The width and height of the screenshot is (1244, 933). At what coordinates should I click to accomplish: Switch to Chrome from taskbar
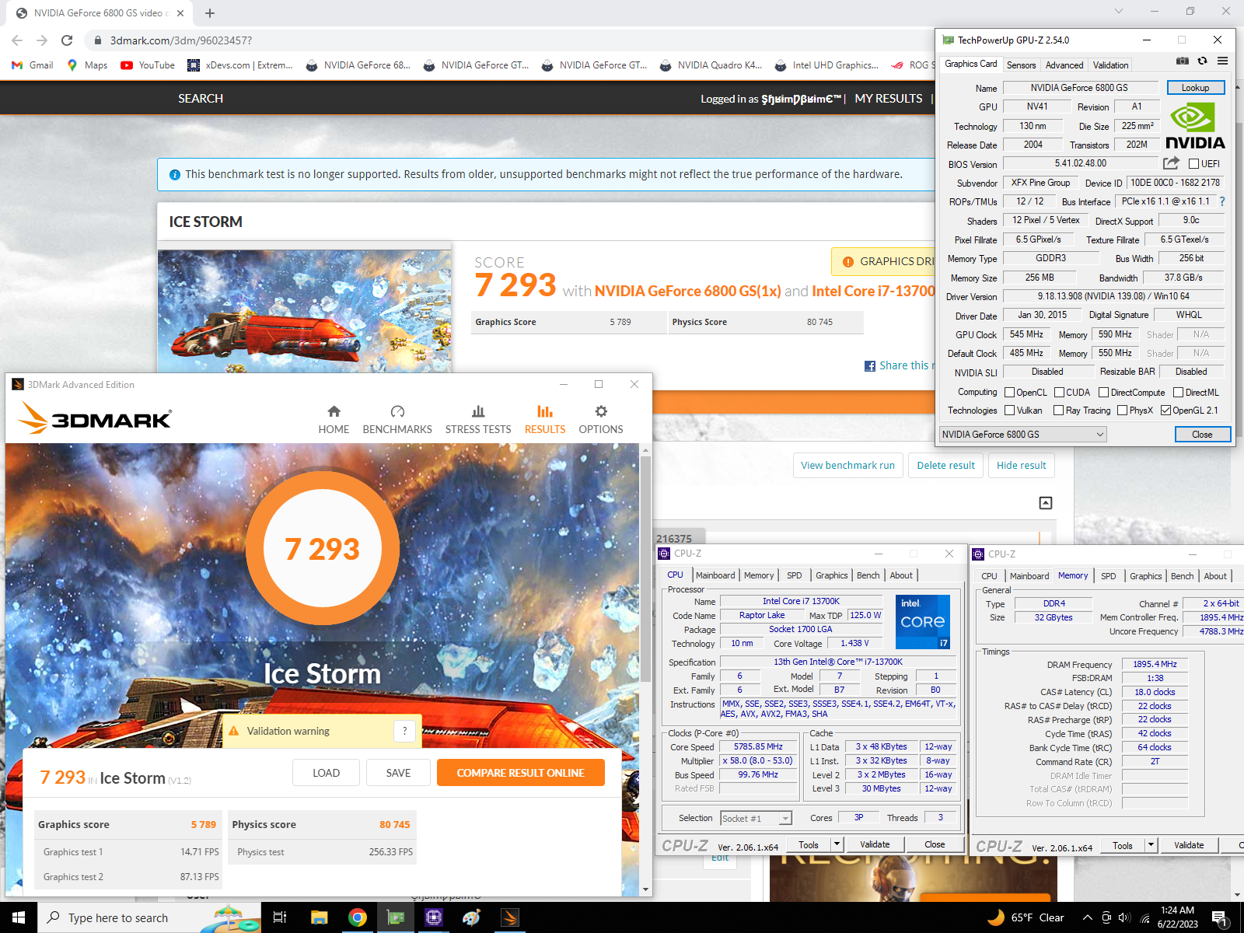click(x=358, y=917)
